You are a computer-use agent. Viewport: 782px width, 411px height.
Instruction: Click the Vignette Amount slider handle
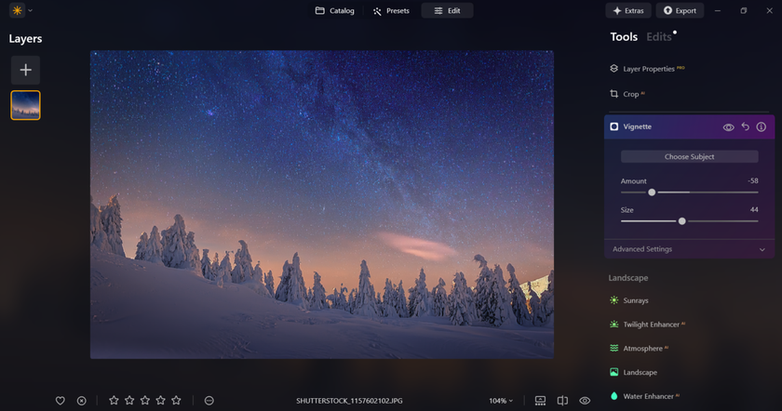pos(652,192)
